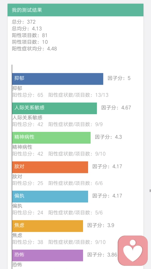Screen dimensions: 151x269
Task: Click 阴性项目数：10 entry
Action: point(30,42)
